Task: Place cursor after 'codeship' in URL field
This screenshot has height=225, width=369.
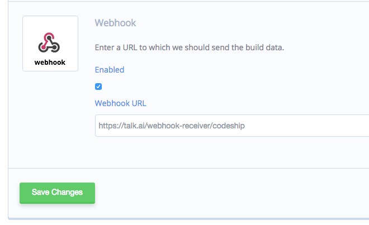Action: click(x=245, y=126)
